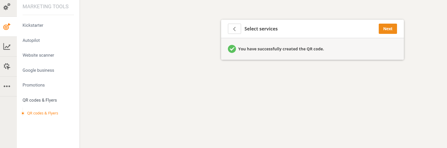Click the green success checkmark icon

point(232,49)
